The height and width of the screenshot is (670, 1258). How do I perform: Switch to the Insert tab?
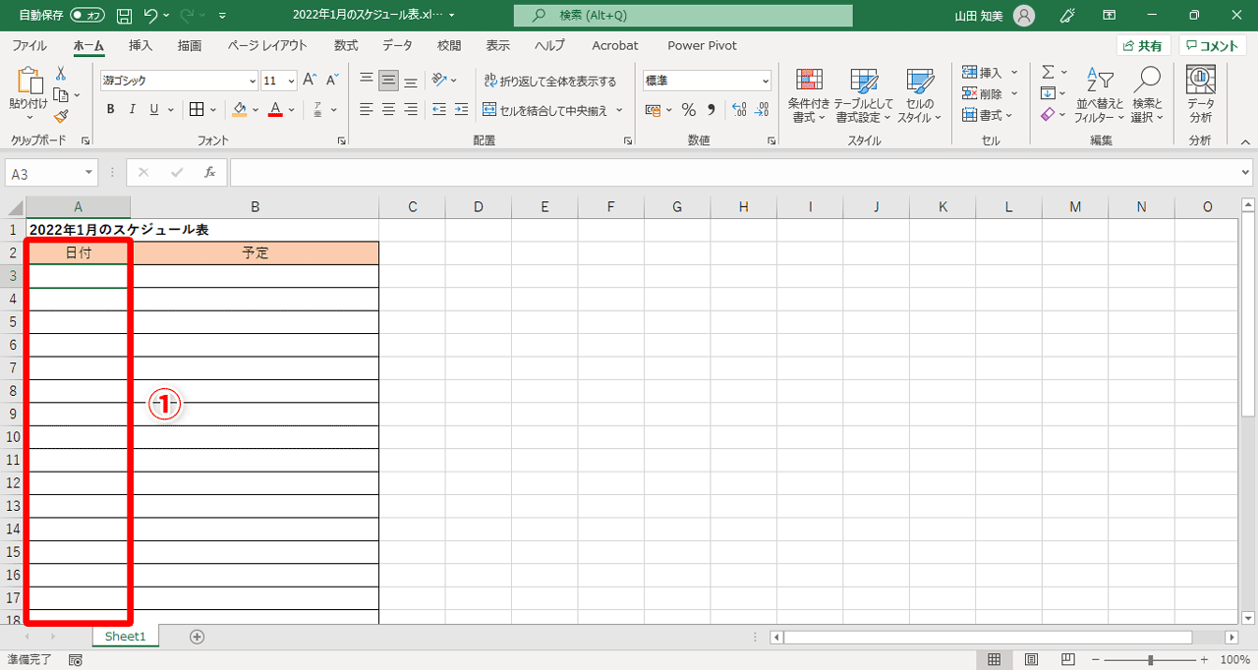point(141,45)
